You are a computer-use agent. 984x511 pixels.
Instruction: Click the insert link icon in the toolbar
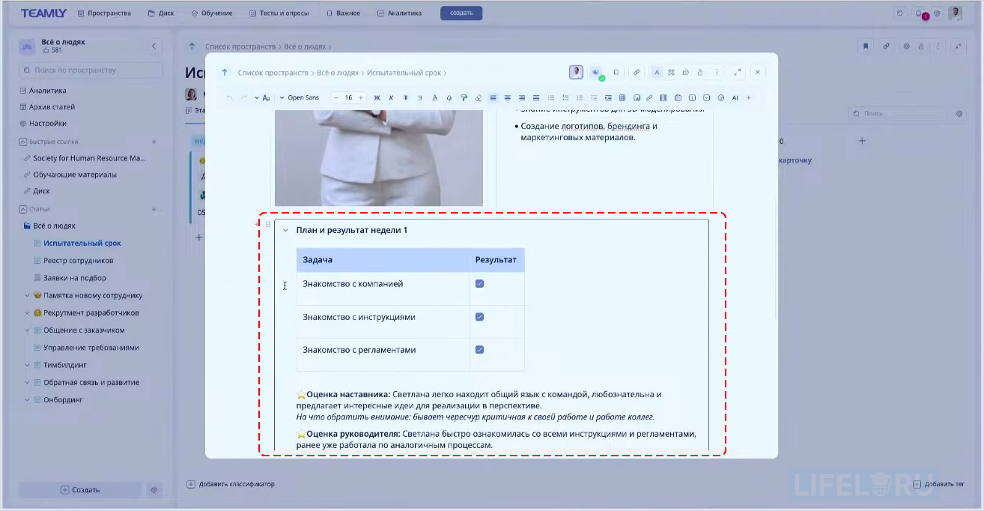coord(649,97)
